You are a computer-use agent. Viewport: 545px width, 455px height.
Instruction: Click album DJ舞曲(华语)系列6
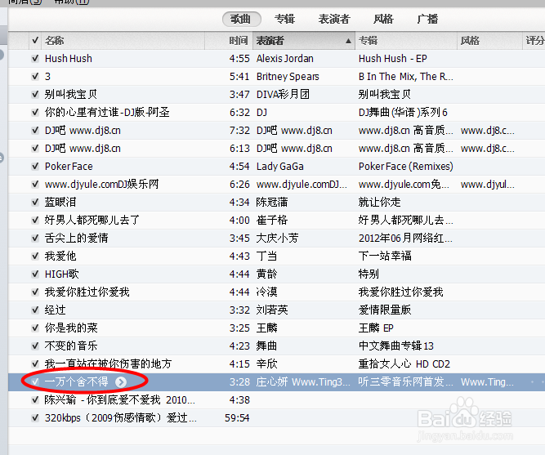(x=403, y=112)
